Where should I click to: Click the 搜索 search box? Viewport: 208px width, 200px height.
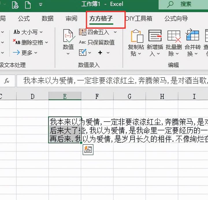point(183,5)
